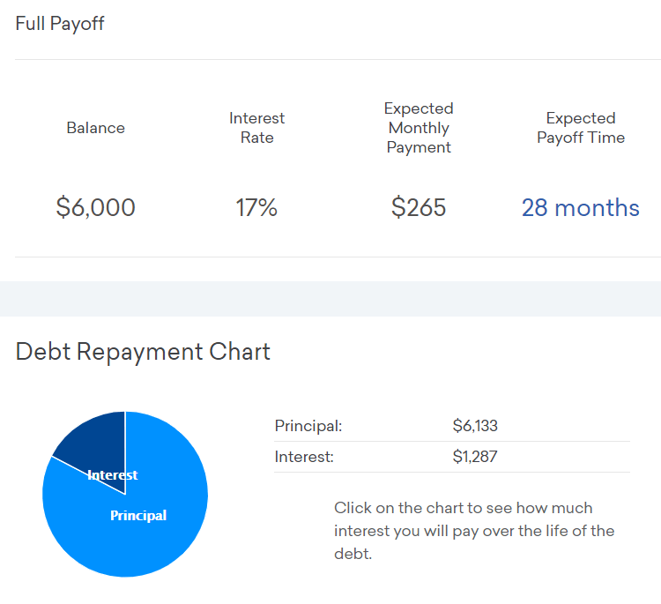Viewport: 661px width, 604px height.
Task: Select the white Interest label on the pie chart
Action: click(113, 475)
